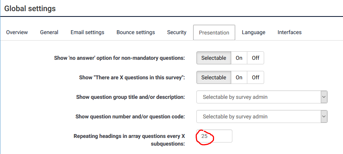343x154 pixels.
Task: Turn On the 'no answer' option
Action: tap(239, 58)
